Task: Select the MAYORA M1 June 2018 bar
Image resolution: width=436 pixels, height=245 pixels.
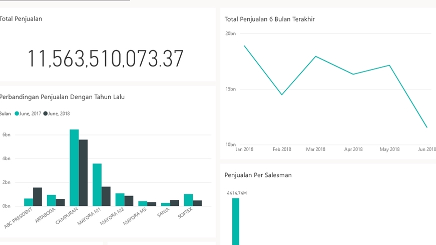Action: (x=106, y=196)
